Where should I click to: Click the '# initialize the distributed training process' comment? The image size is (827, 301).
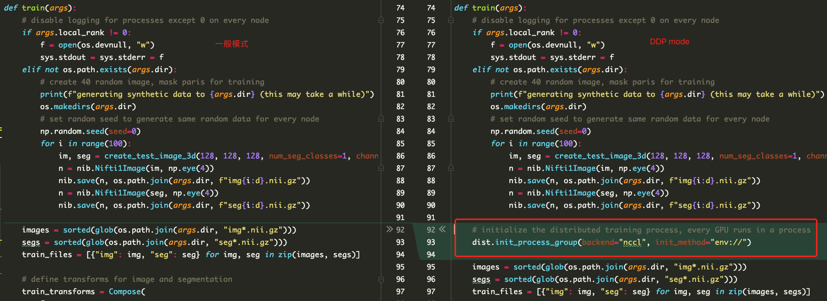[x=641, y=230]
